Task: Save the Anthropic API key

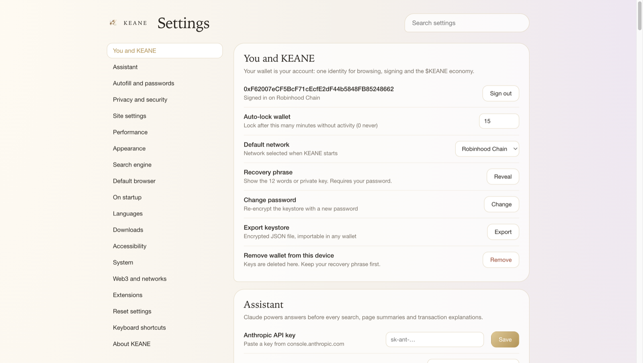Action: pyautogui.click(x=505, y=340)
